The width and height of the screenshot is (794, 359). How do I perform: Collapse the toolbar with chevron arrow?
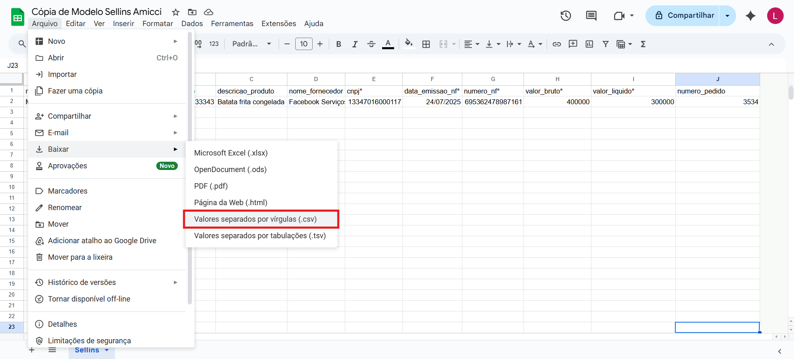click(771, 44)
